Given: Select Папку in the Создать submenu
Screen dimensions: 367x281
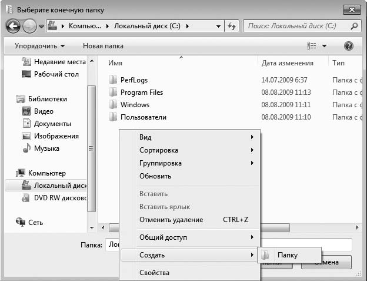Looking at the screenshot, I should pyautogui.click(x=288, y=255).
